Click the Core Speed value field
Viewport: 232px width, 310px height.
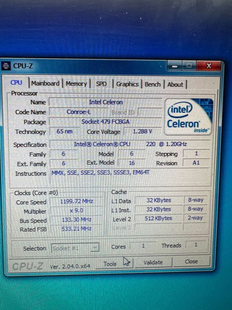(76, 202)
